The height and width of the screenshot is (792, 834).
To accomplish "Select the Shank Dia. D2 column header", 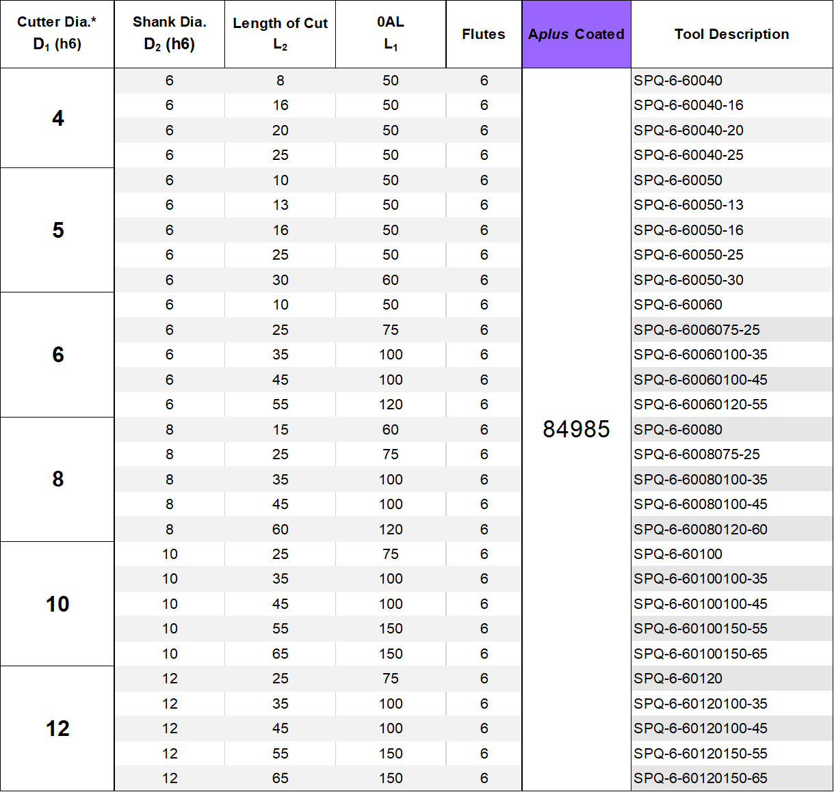I will click(169, 33).
